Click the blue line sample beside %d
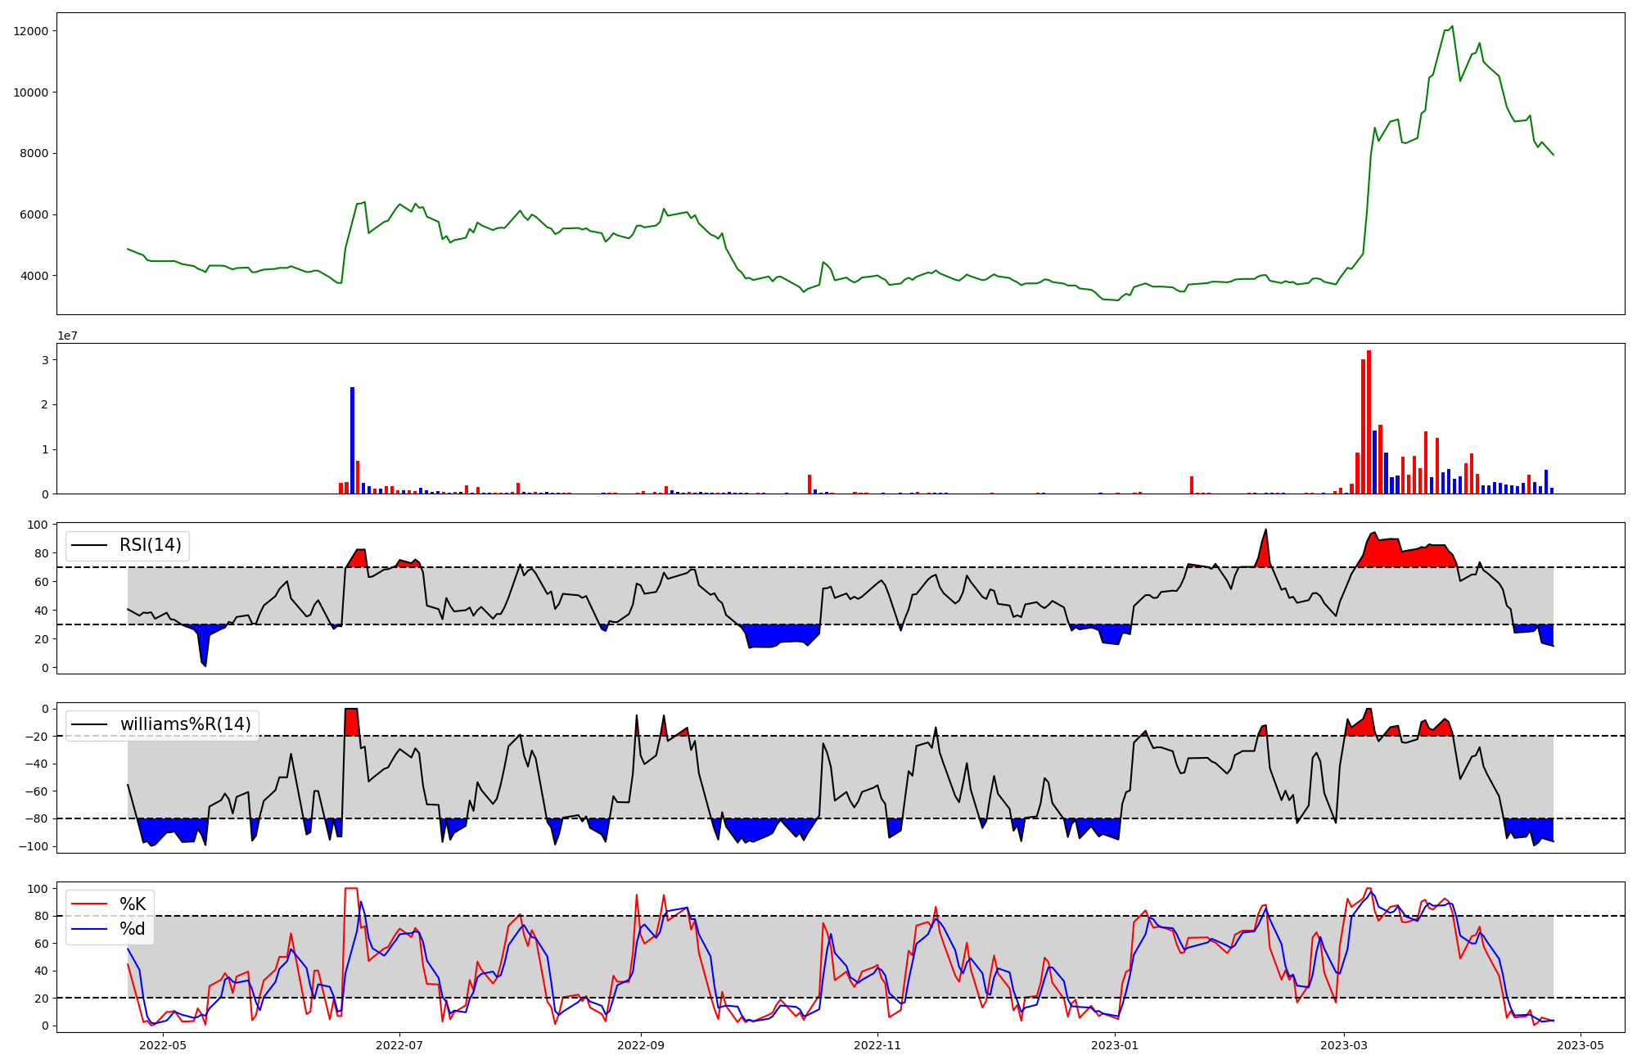The width and height of the screenshot is (1637, 1064). click(x=89, y=929)
